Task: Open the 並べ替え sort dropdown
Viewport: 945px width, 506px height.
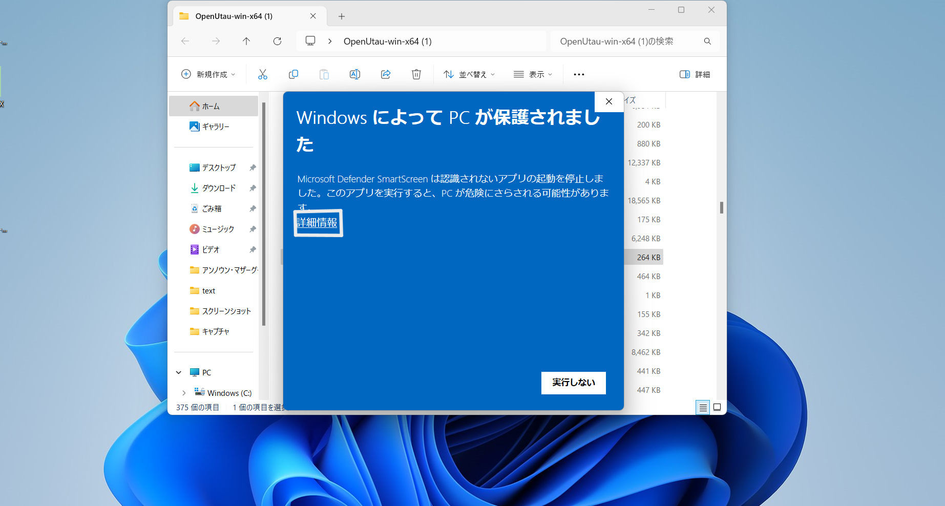Action: click(x=469, y=74)
